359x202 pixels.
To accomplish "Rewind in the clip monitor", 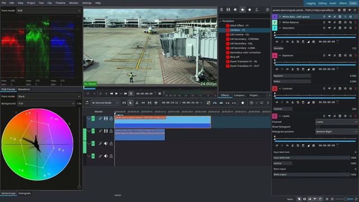I will tap(112, 94).
